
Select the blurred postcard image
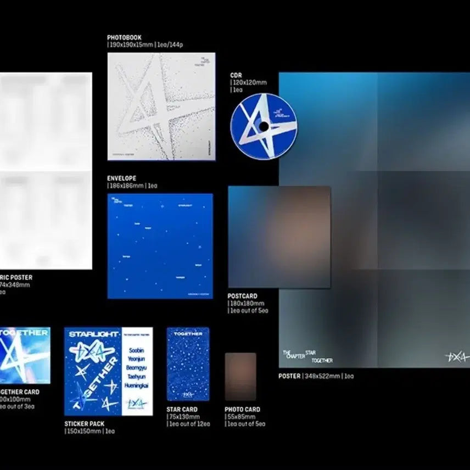click(x=279, y=237)
